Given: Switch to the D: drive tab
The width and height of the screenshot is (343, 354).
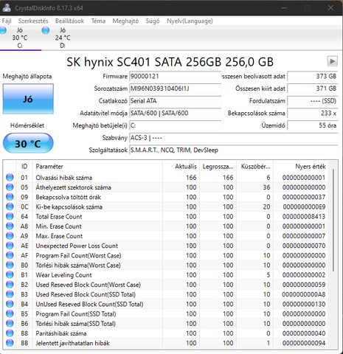Looking at the screenshot, I should pos(63,38).
